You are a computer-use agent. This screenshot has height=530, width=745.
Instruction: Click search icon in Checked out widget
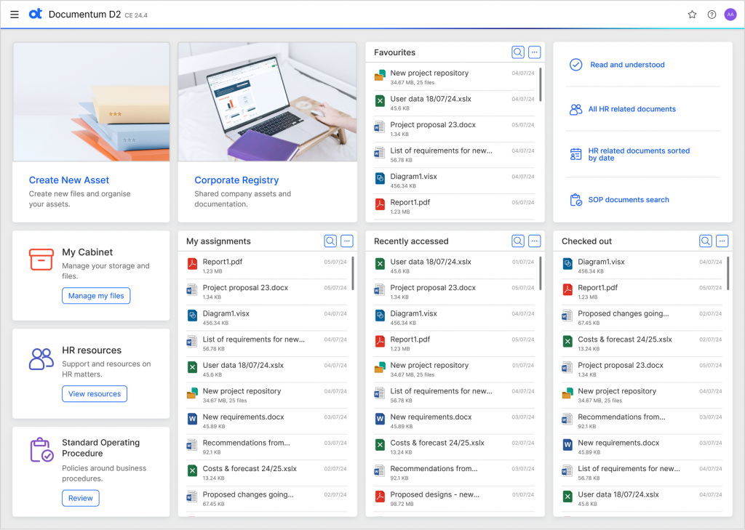pyautogui.click(x=706, y=241)
